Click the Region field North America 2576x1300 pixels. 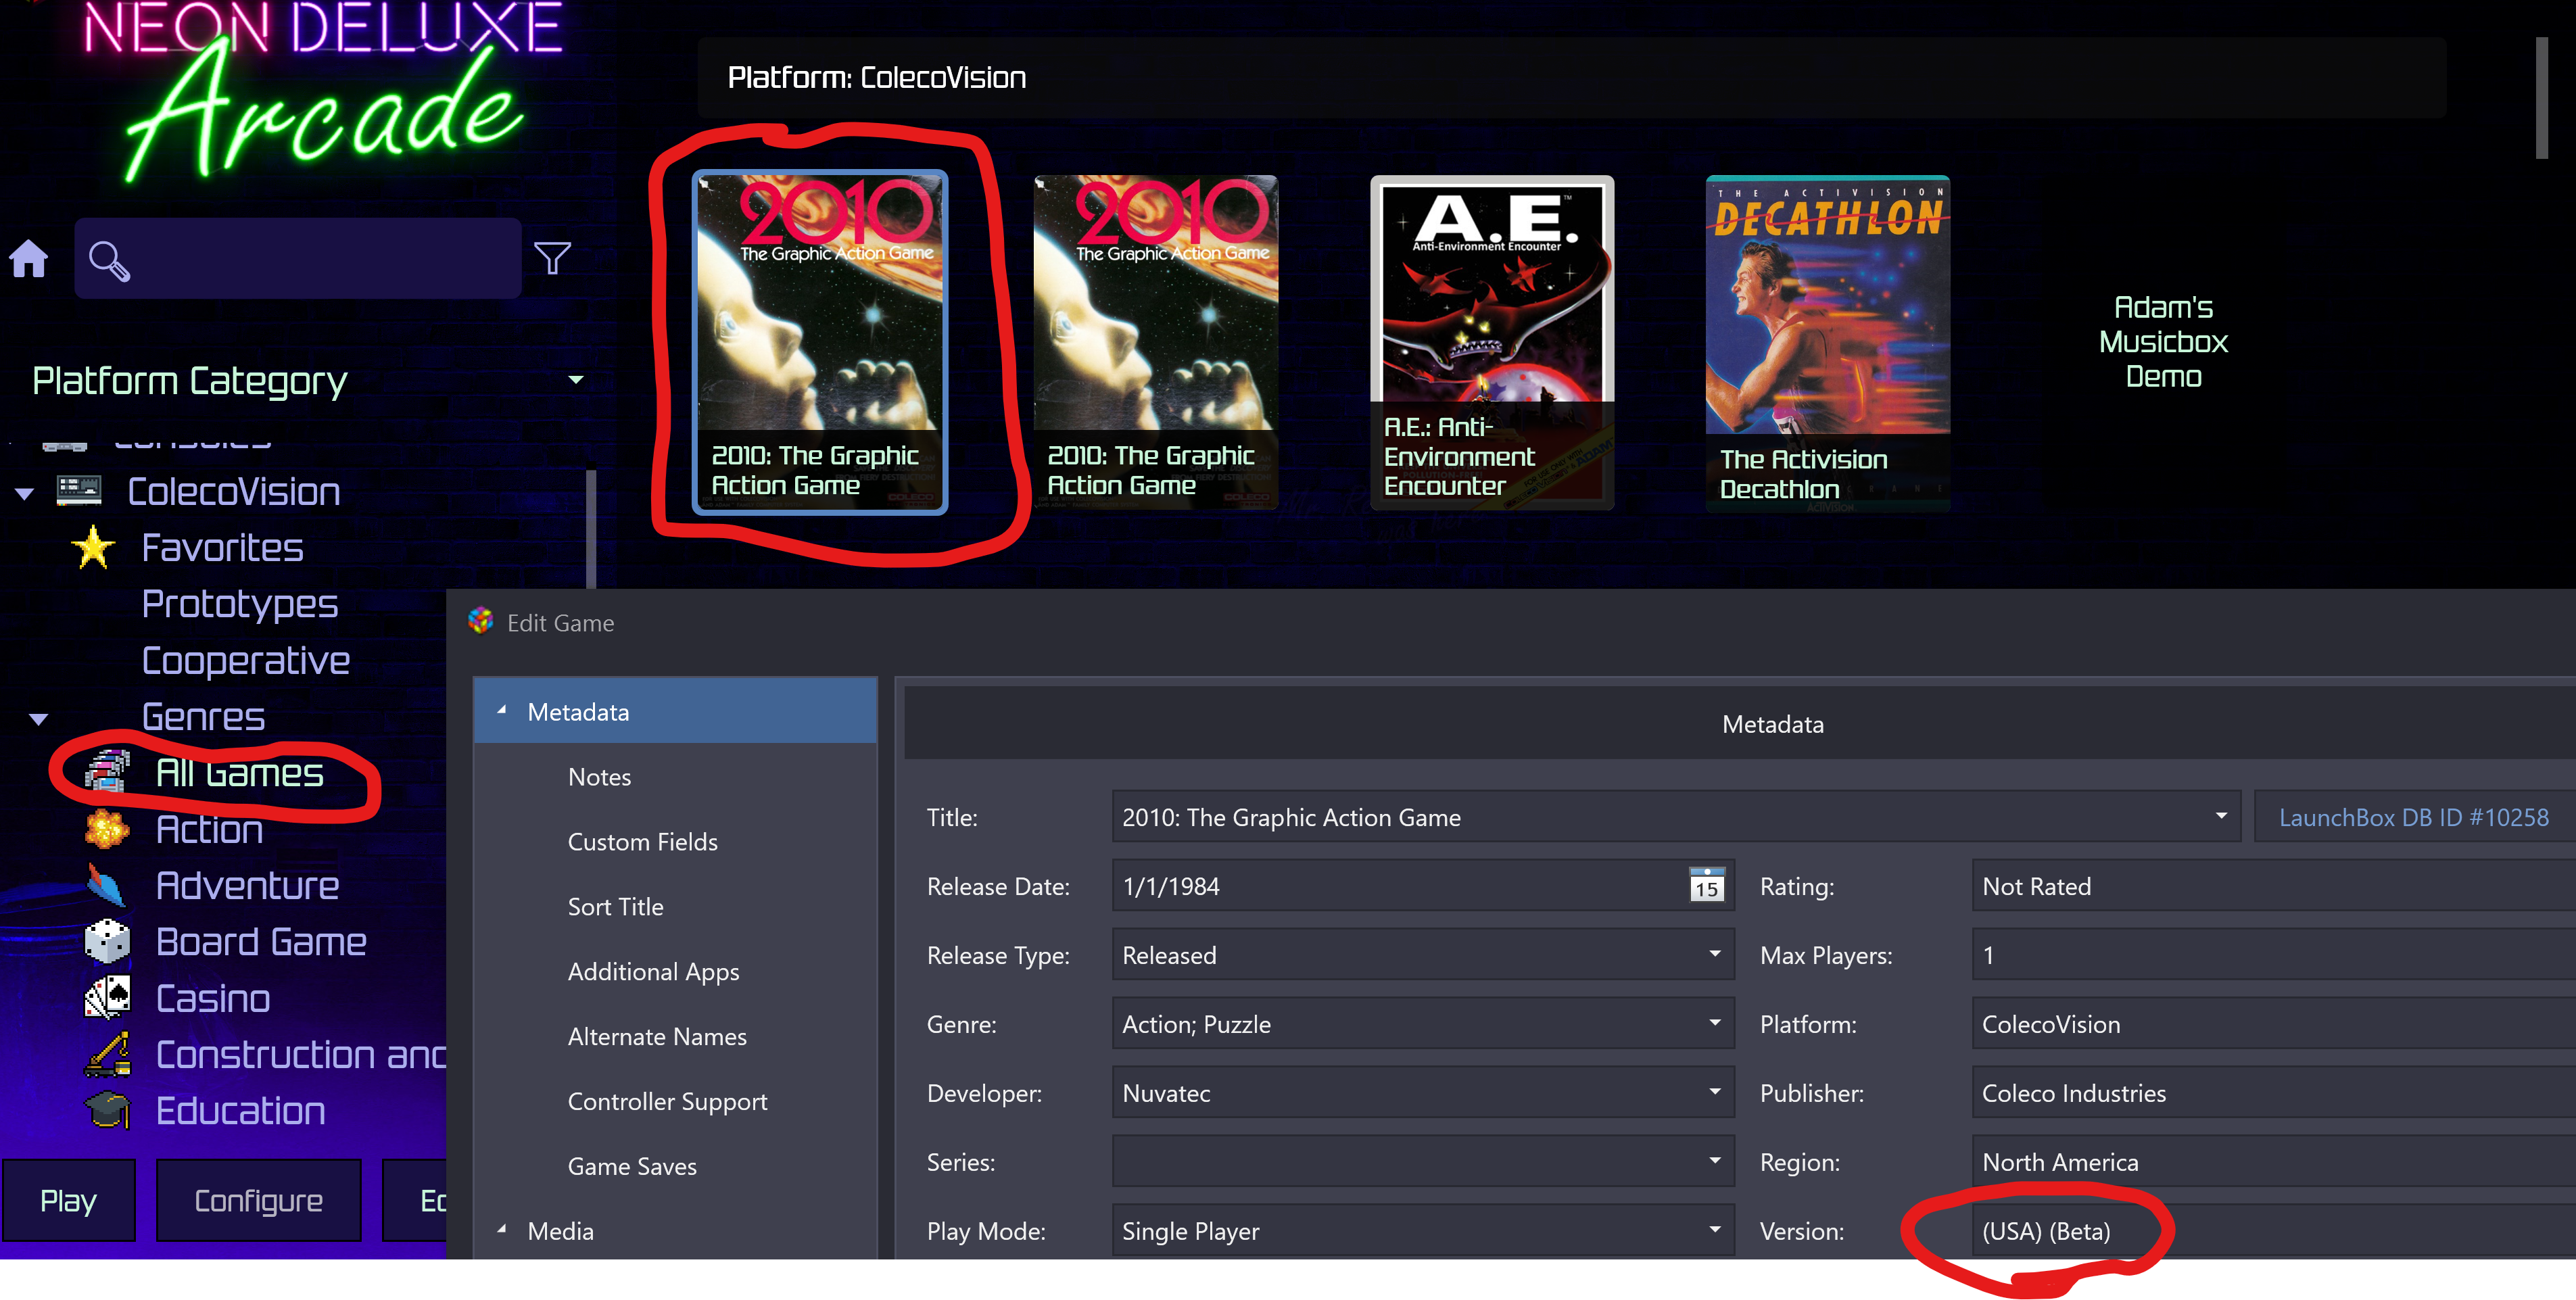click(2273, 1161)
